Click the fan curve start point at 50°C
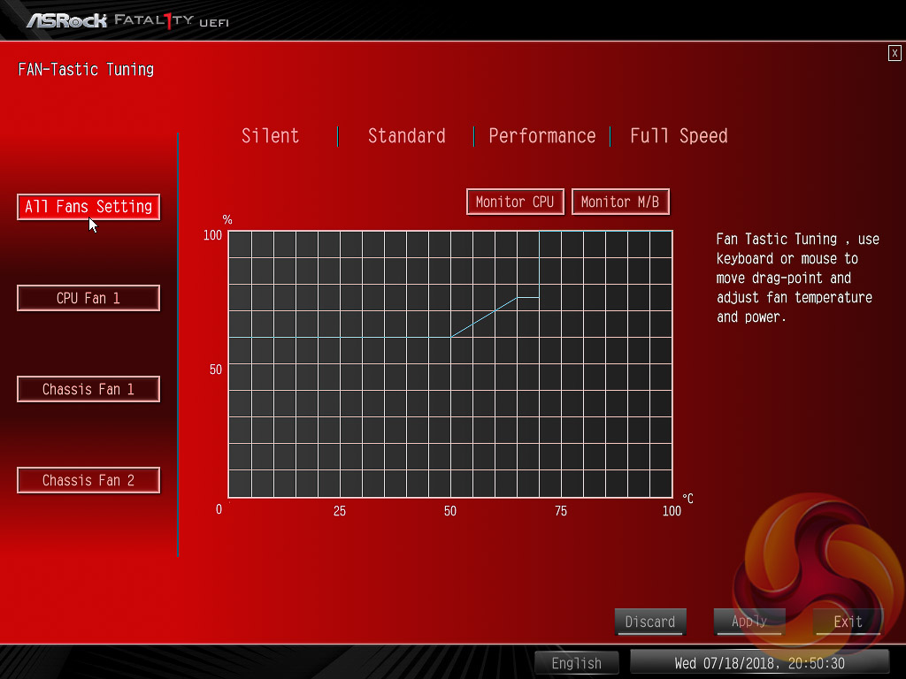This screenshot has height=679, width=906. pyautogui.click(x=451, y=337)
